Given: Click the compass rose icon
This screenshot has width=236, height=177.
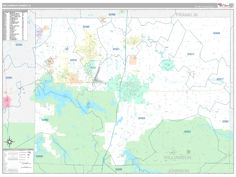Looking at the screenshot, I should click(x=10, y=142).
